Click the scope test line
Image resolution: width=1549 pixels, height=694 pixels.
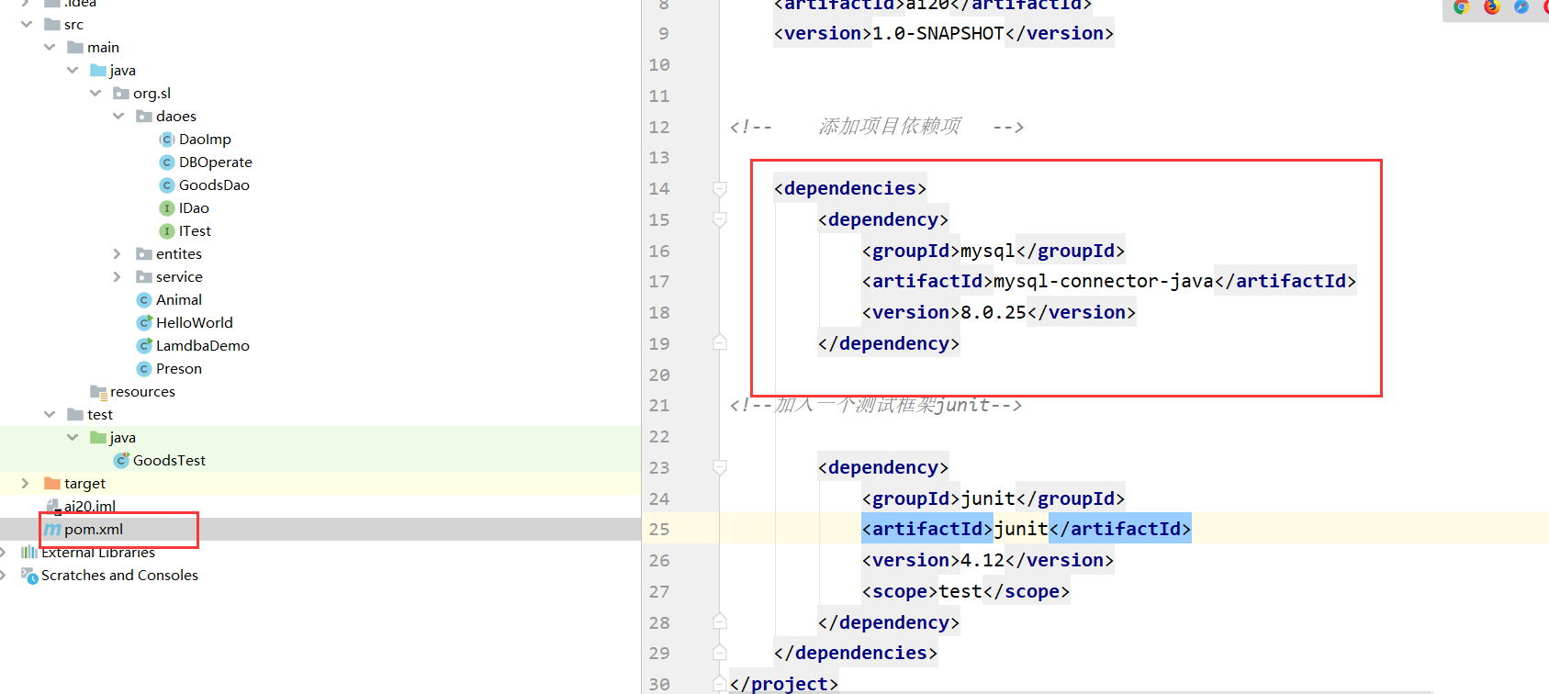point(966,591)
